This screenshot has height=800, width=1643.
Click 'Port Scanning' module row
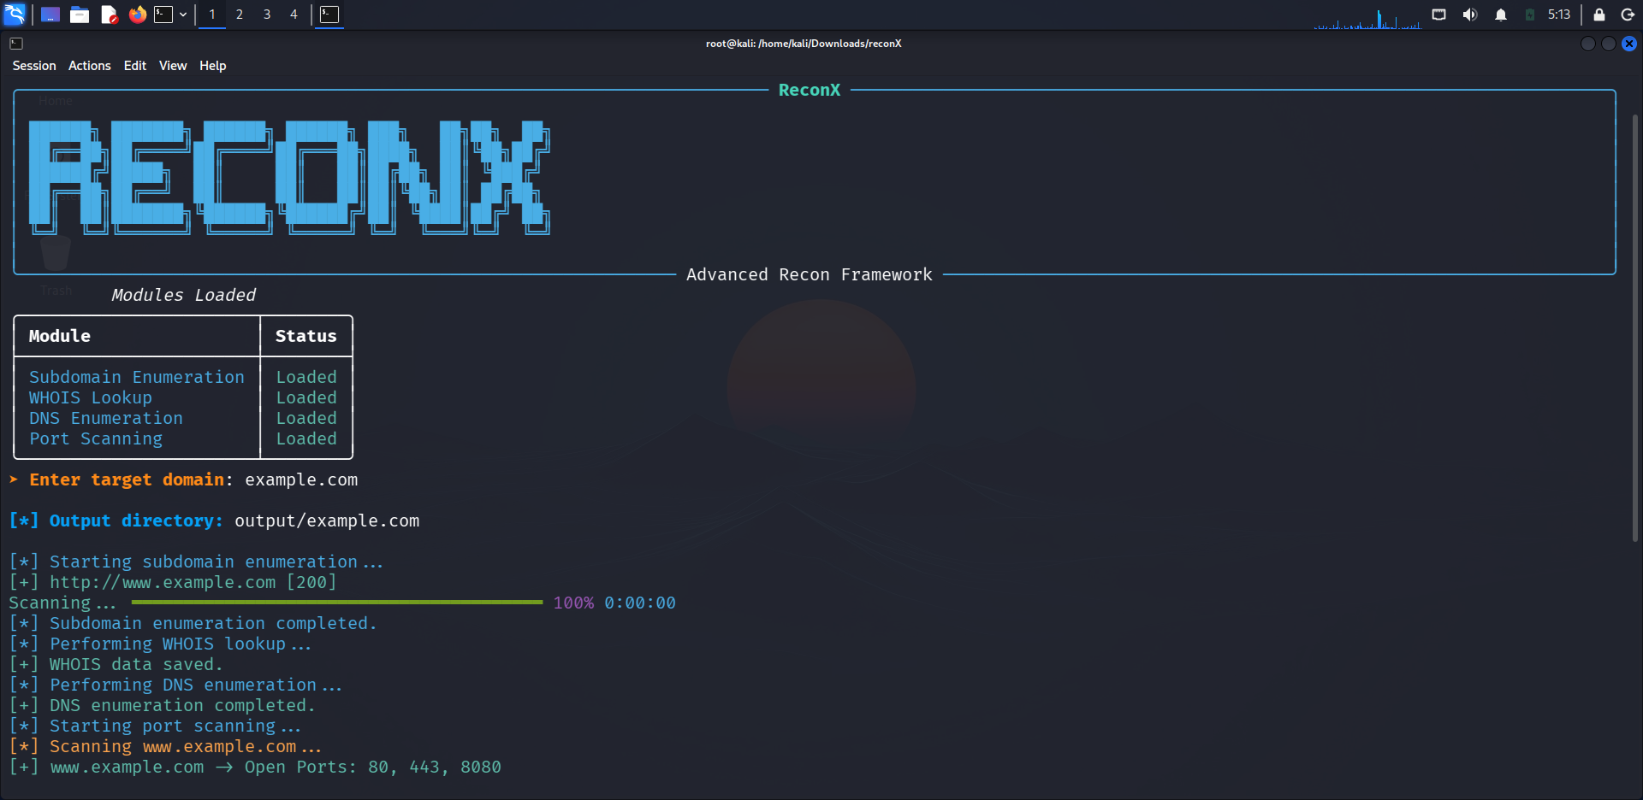(96, 438)
